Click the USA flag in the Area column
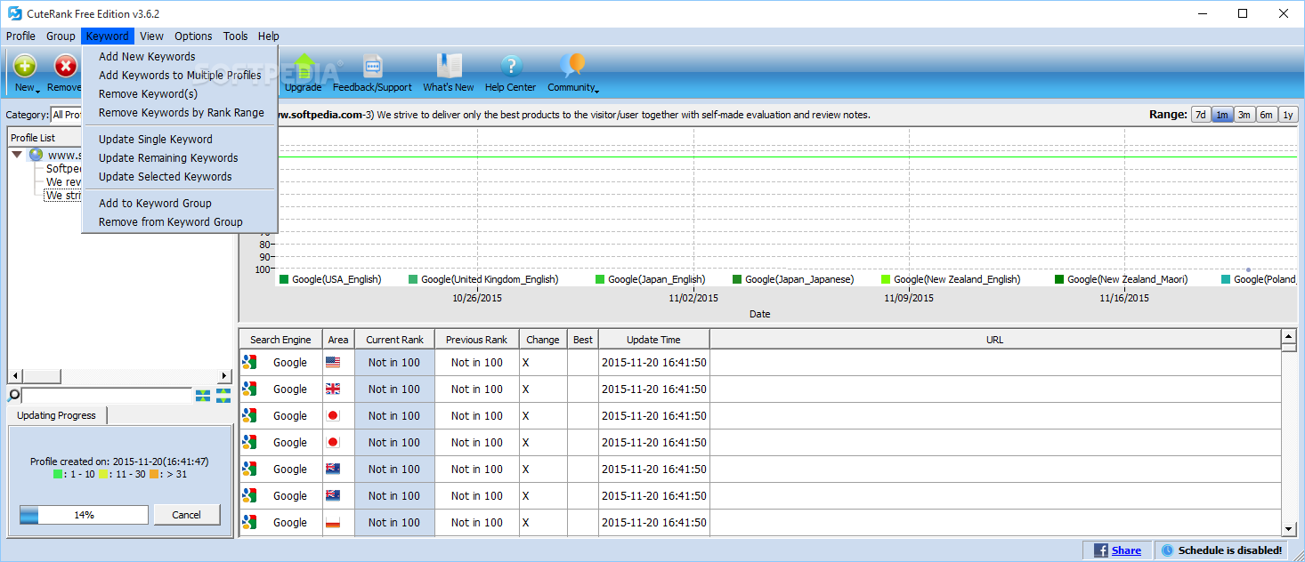The height and width of the screenshot is (562, 1305). click(333, 363)
